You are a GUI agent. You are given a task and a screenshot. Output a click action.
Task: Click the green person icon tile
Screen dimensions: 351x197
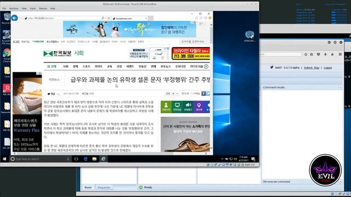pos(166,107)
